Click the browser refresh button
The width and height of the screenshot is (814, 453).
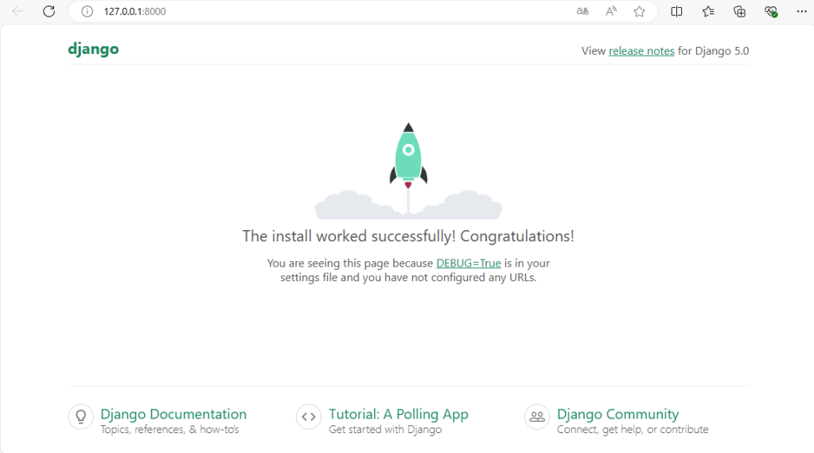[x=49, y=11]
